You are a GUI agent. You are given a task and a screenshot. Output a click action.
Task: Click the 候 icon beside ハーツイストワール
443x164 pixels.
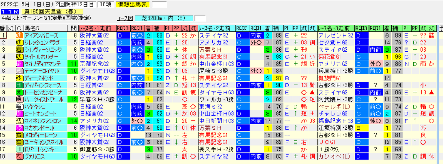[x=19, y=99]
